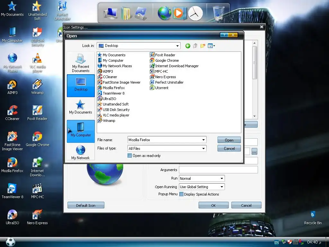Click the clock icon in the dock
This screenshot has height=247, width=329.
[x=195, y=14]
